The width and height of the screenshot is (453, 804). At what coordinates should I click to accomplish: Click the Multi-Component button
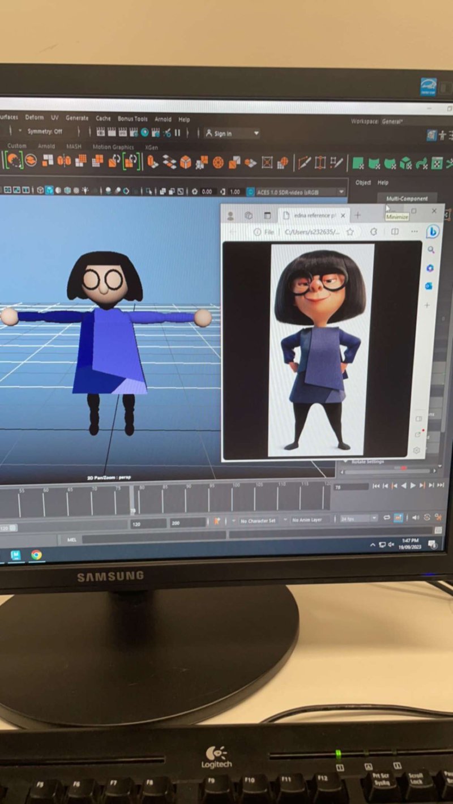[407, 199]
